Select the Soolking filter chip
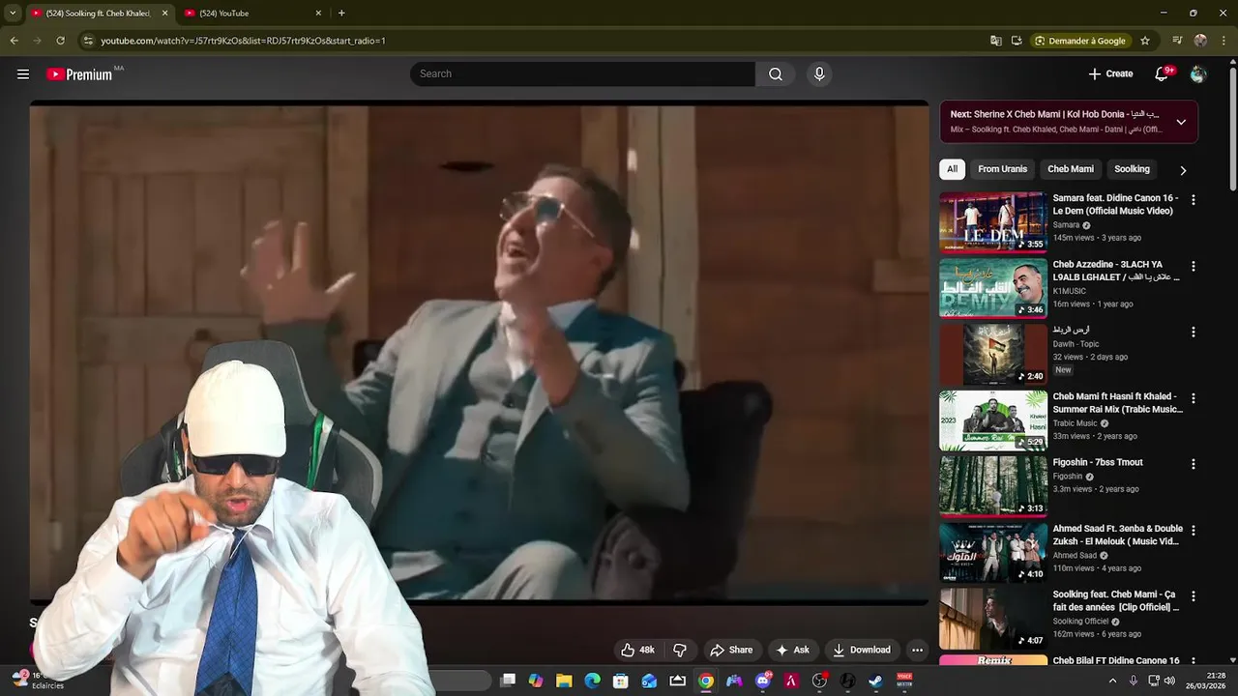The width and height of the screenshot is (1238, 696). tap(1132, 169)
